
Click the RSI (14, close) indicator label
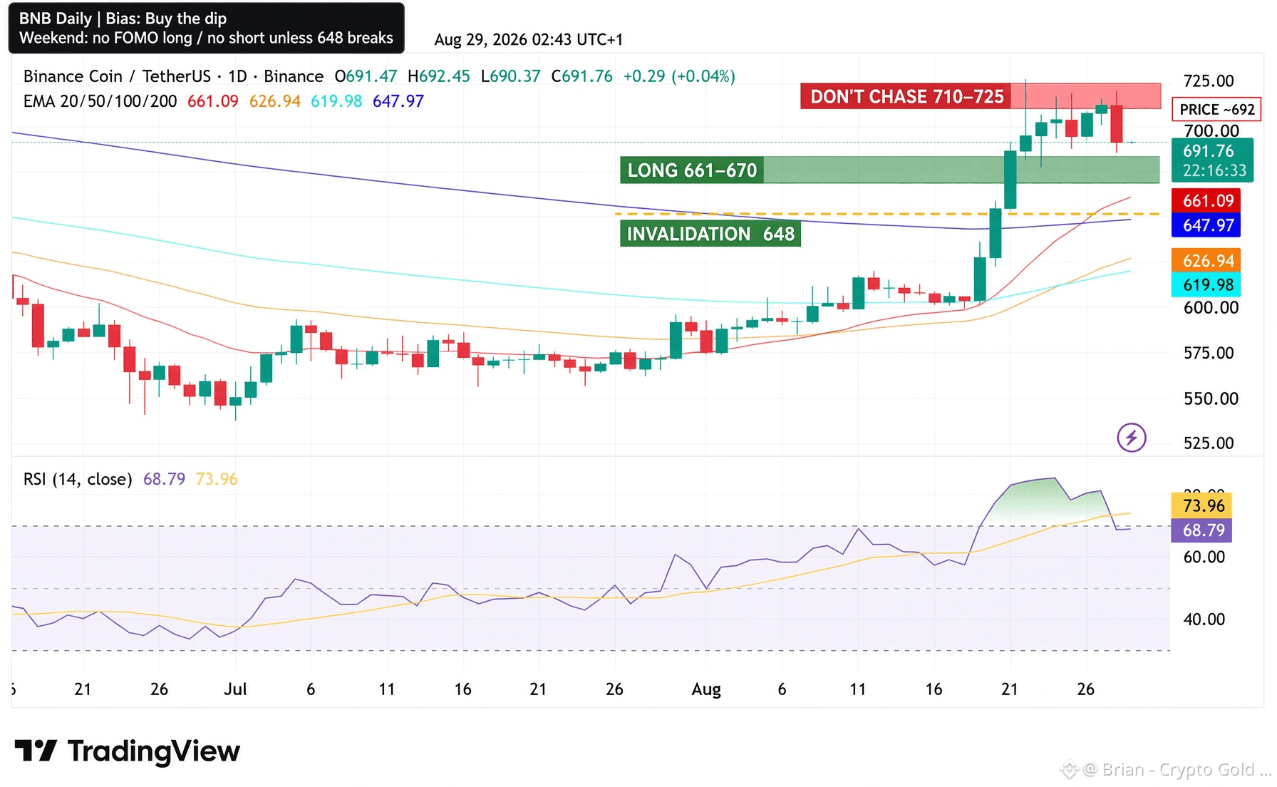(78, 479)
